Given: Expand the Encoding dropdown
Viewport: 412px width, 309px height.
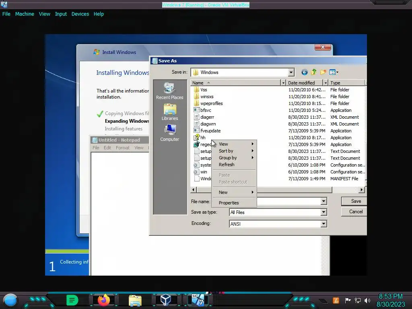Looking at the screenshot, I should click(x=324, y=224).
